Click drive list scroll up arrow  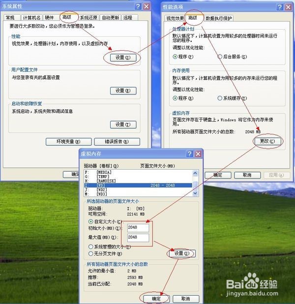click(x=195, y=173)
